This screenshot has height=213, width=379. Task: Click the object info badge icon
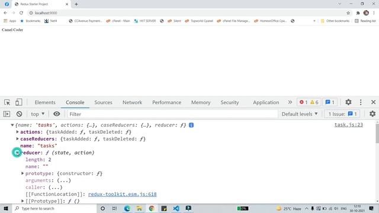click(x=191, y=125)
